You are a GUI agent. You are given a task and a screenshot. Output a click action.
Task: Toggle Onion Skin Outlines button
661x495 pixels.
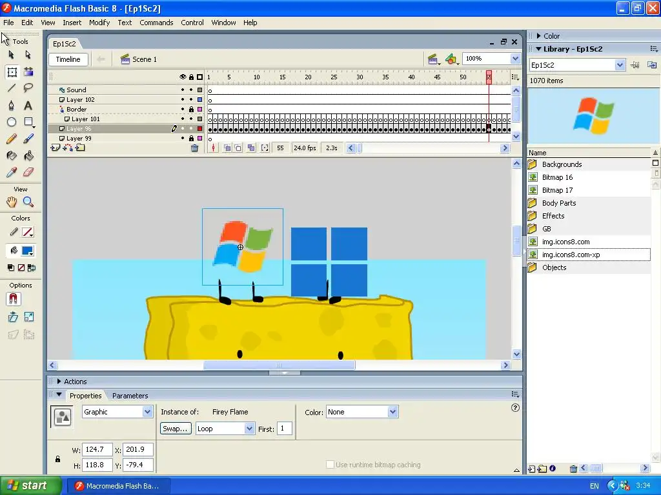click(238, 148)
